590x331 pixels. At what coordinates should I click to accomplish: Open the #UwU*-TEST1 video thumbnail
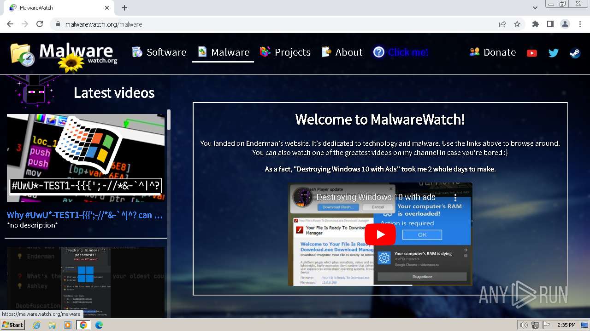tap(86, 158)
